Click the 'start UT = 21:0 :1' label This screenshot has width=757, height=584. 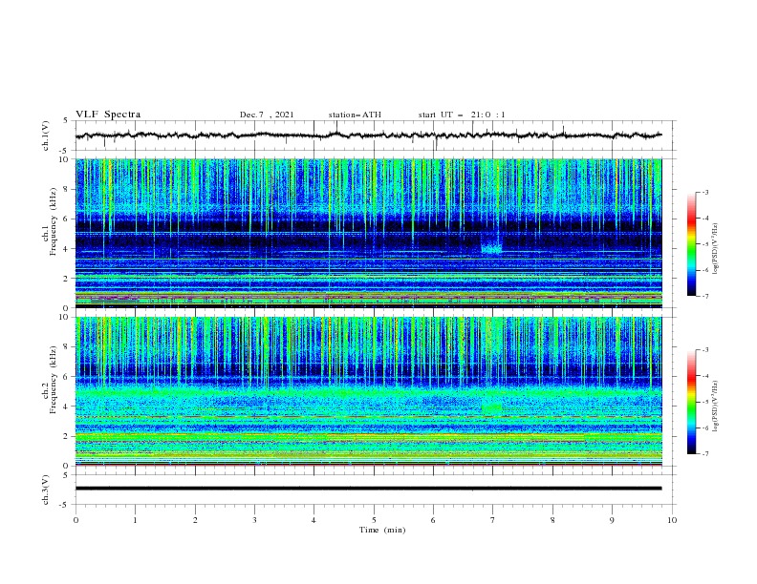pyautogui.click(x=462, y=115)
